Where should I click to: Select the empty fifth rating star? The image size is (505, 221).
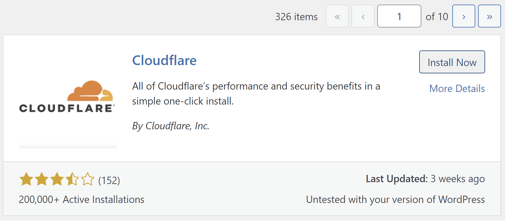88,179
